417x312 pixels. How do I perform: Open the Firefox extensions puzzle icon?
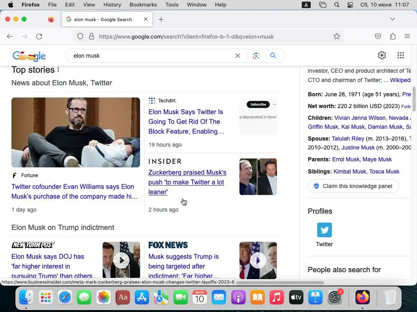coord(393,36)
